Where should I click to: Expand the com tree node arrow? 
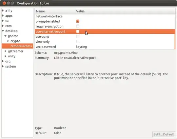[3, 26]
